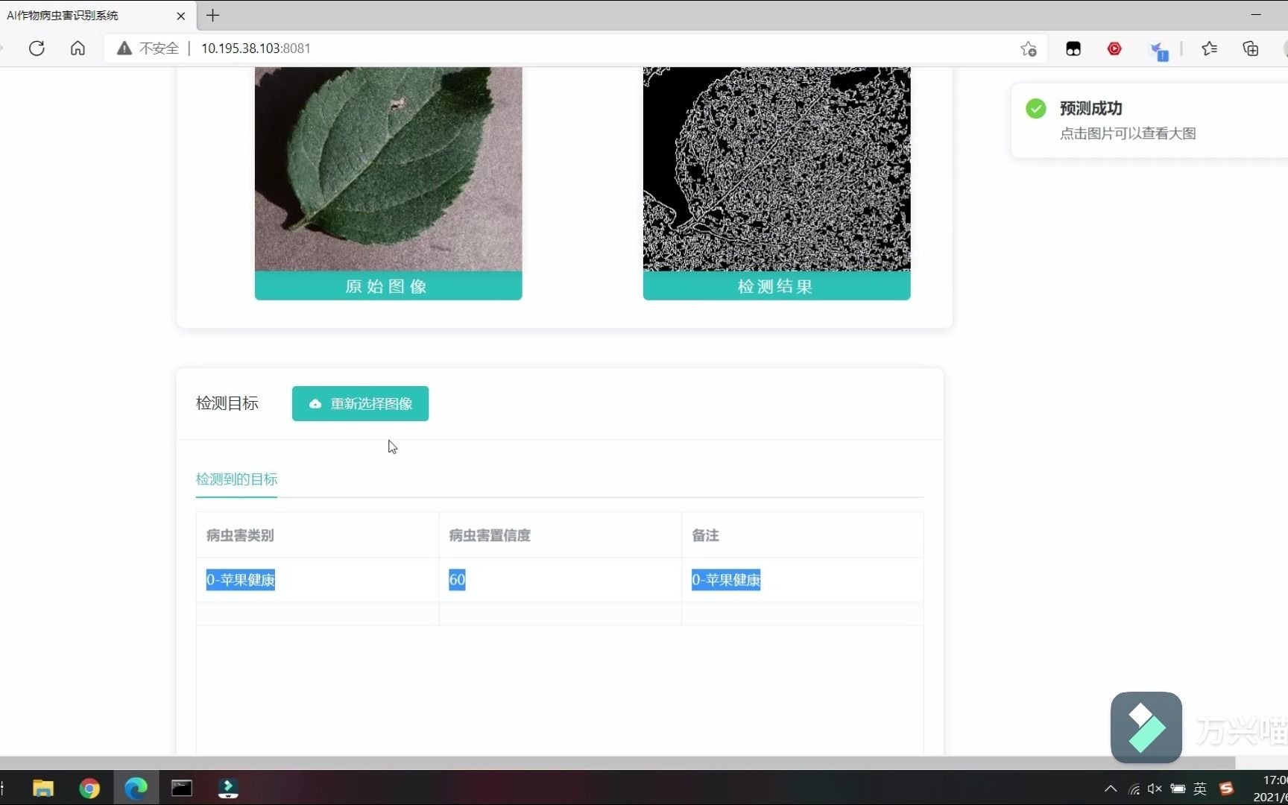The height and width of the screenshot is (805, 1288).
Task: Open the red circular extension icon
Action: (1114, 48)
